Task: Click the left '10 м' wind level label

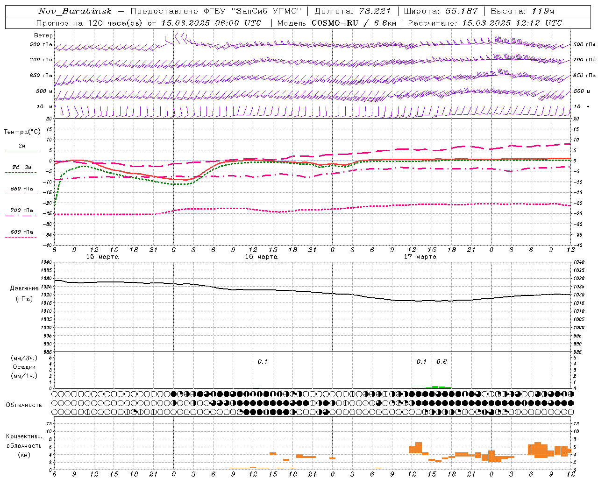Action: click(x=45, y=106)
